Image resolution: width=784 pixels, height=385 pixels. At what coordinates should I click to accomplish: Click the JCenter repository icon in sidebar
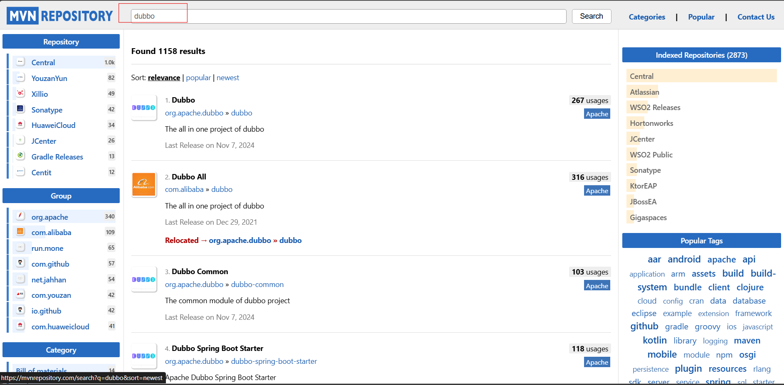20,140
